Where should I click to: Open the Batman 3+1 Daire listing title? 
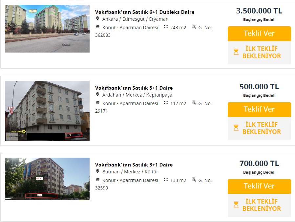click(134, 165)
